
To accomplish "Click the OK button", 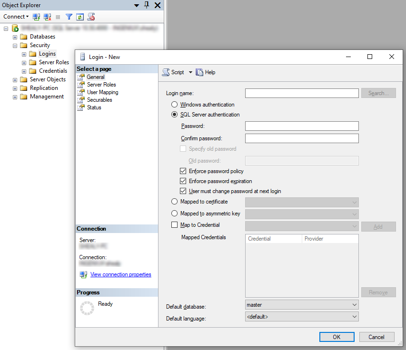I will pyautogui.click(x=337, y=337).
